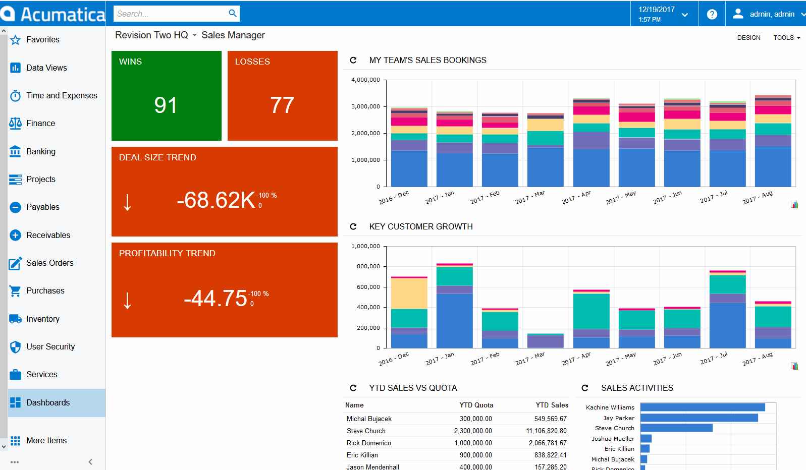806x470 pixels.
Task: Open the admin user menu
Action: tap(765, 14)
